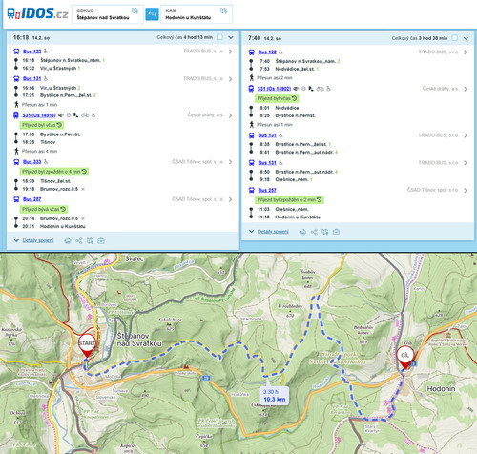Image resolution: width=477 pixels, height=454 pixels.
Task: Open the Bus 131 link departing at 16:56
Action: (31, 78)
